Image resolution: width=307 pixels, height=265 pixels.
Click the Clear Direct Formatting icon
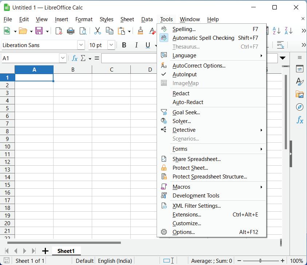pyautogui.click(x=152, y=31)
